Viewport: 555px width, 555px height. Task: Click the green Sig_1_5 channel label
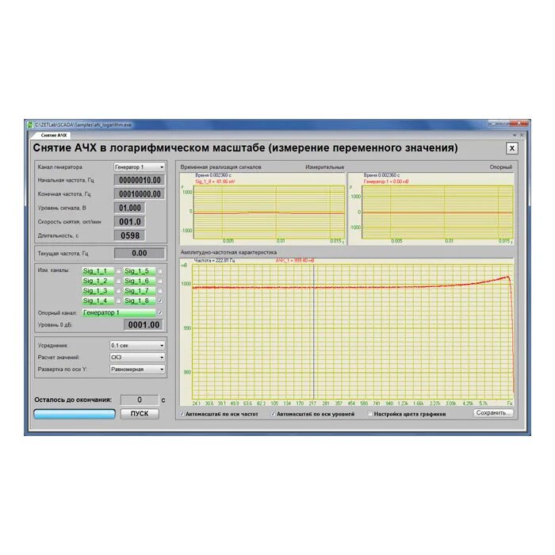(139, 271)
